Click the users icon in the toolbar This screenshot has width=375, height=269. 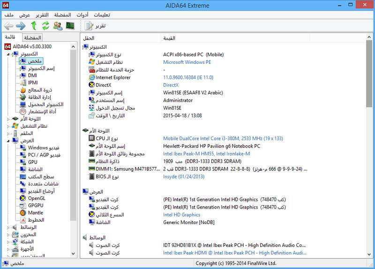58,26
